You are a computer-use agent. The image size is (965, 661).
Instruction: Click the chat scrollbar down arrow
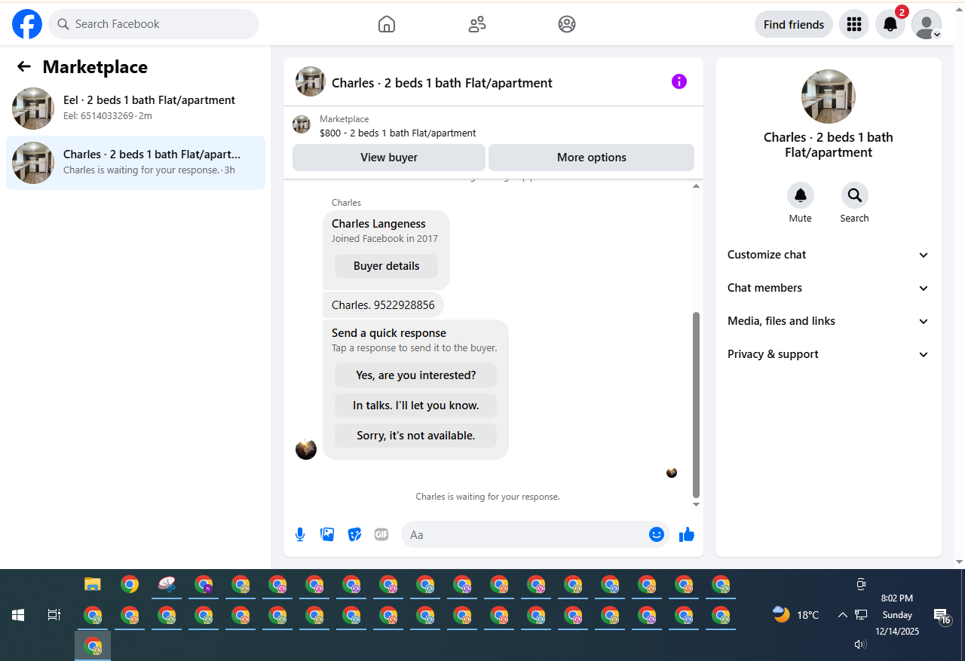(697, 504)
